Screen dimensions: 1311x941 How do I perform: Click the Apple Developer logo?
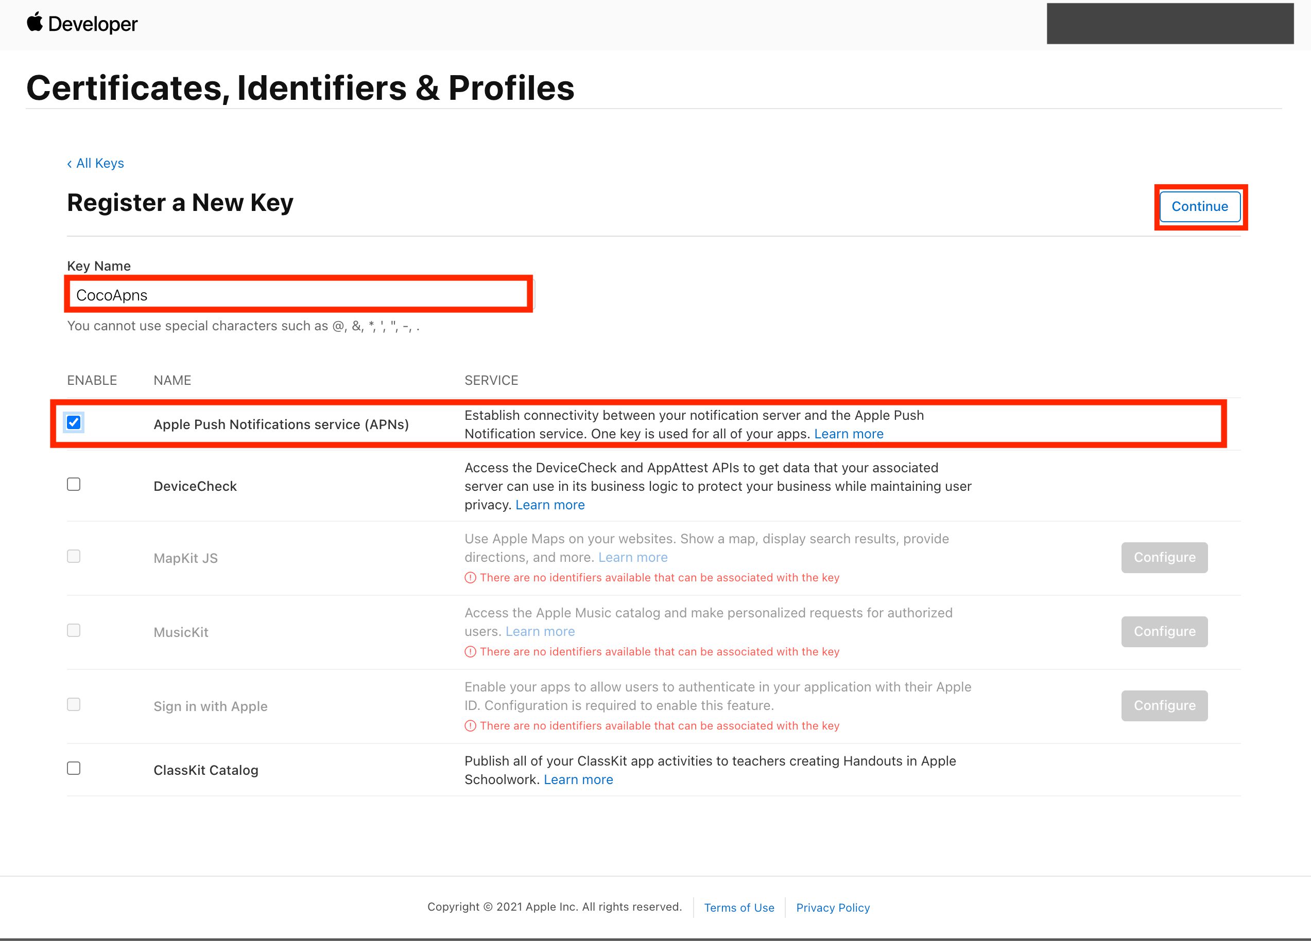(82, 24)
